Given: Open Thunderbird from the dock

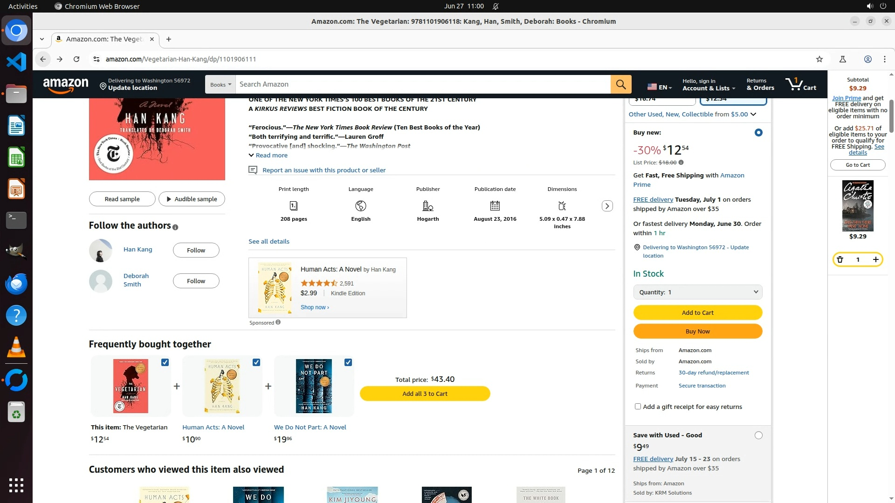Looking at the screenshot, I should tap(16, 284).
